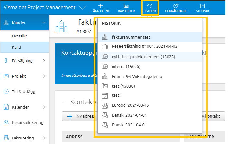Expand the Projekt menu arrow
The image size is (229, 144).
44,76
